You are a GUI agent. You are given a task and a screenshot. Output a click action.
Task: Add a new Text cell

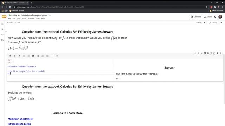[x=17, y=22]
